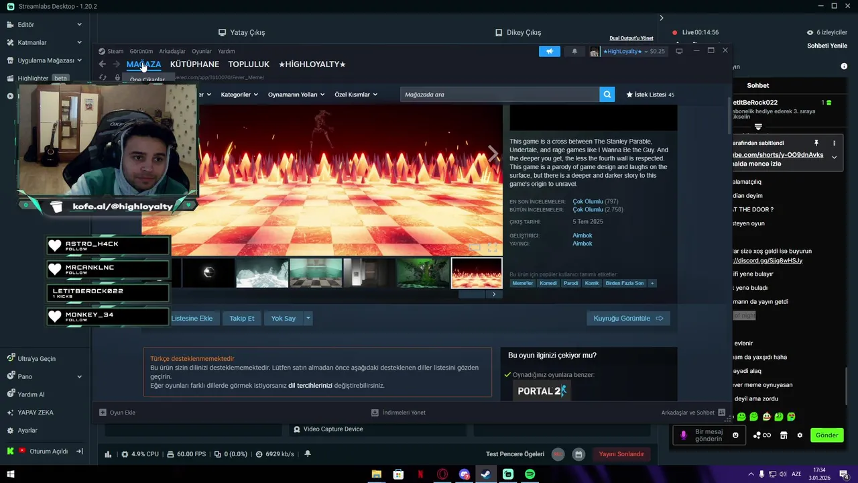This screenshot has width=858, height=483.
Task: Click the Oyun Ekle plus icon
Action: [x=103, y=413]
